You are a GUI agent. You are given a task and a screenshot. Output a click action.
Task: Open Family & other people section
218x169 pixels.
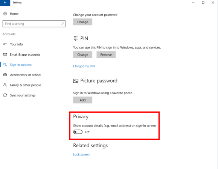[25, 85]
